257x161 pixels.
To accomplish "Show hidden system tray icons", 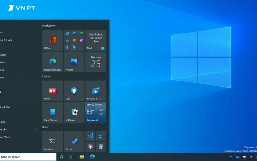I will click(x=231, y=157).
